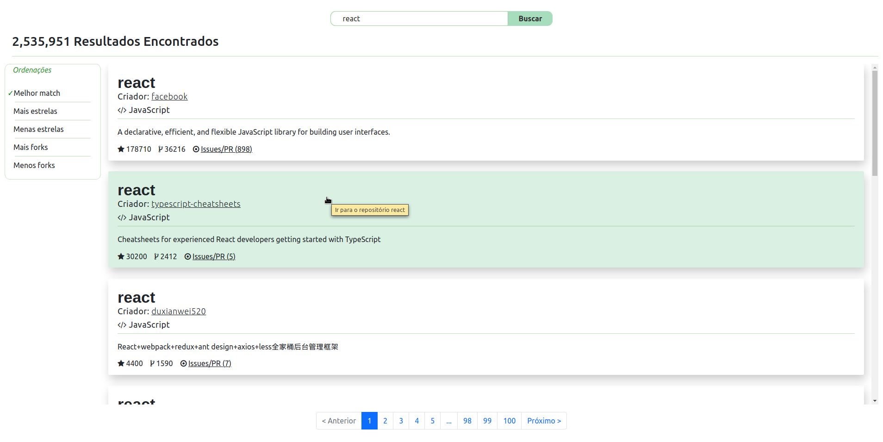Click issue circle icon beside Issues/PR (7)
The image size is (883, 442).
click(183, 363)
